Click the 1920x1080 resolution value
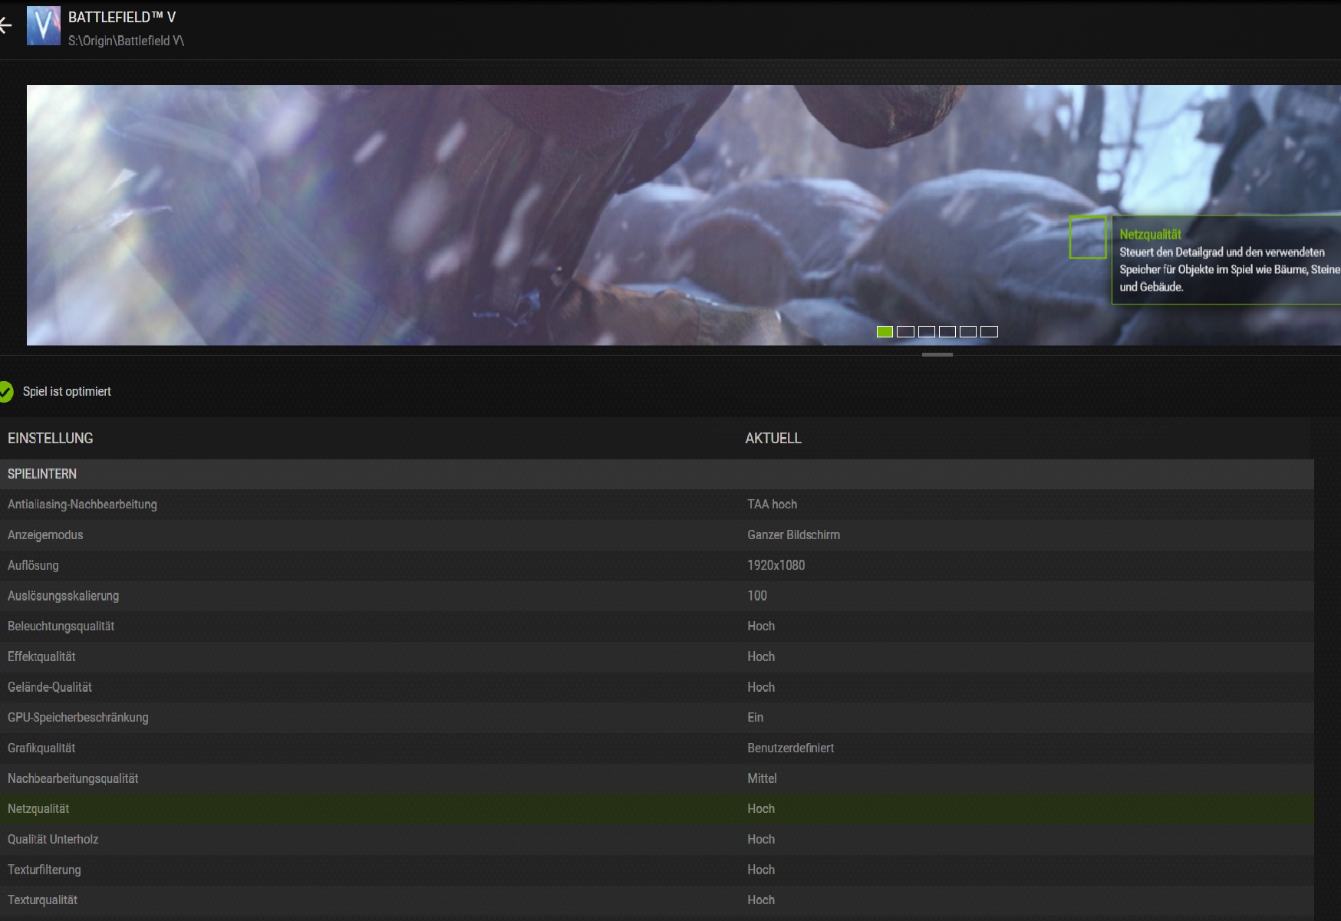 click(776, 565)
